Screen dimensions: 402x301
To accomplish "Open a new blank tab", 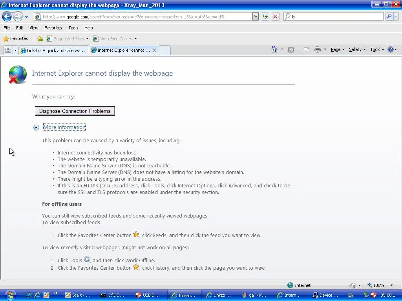I will (x=165, y=50).
